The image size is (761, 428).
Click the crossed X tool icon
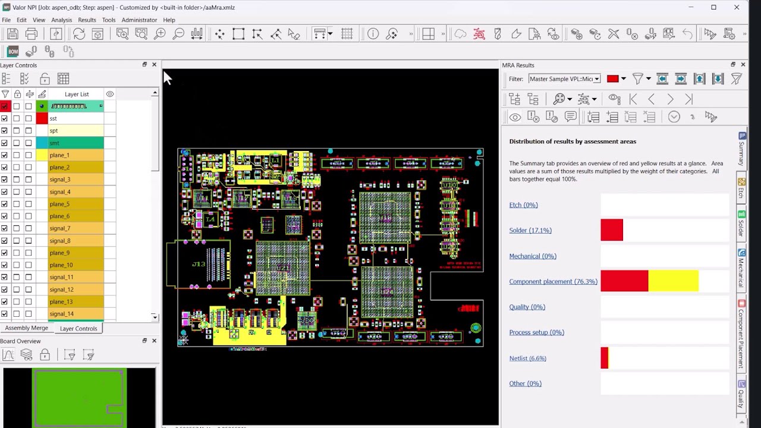(x=614, y=34)
